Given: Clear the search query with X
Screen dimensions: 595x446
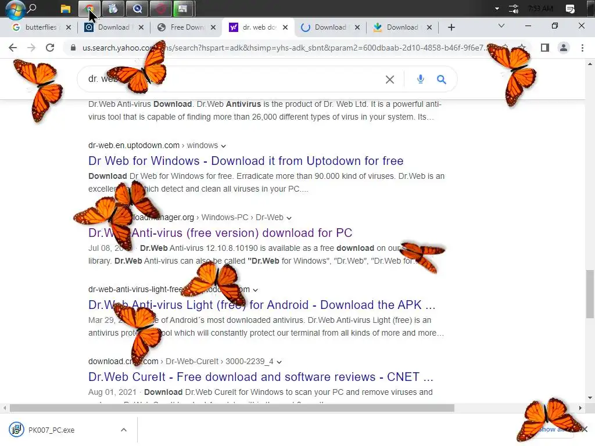Looking at the screenshot, I should click(390, 79).
